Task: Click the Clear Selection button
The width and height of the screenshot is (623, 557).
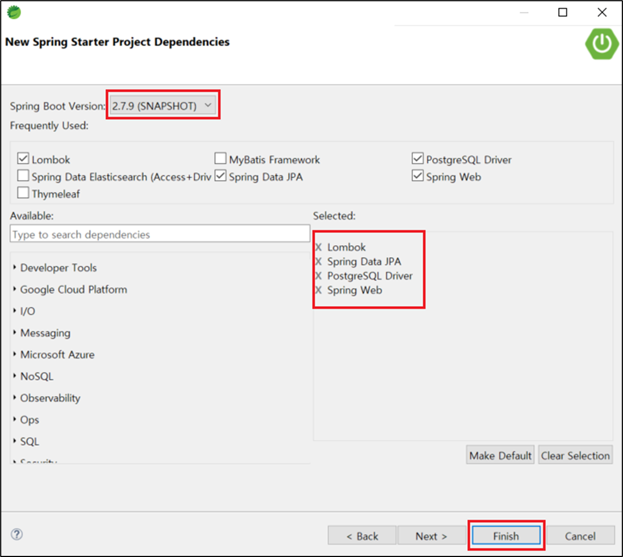Action: coord(575,455)
